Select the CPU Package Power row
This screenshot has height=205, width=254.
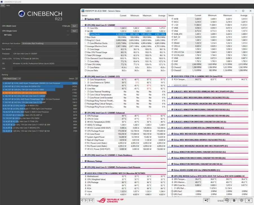123,131
